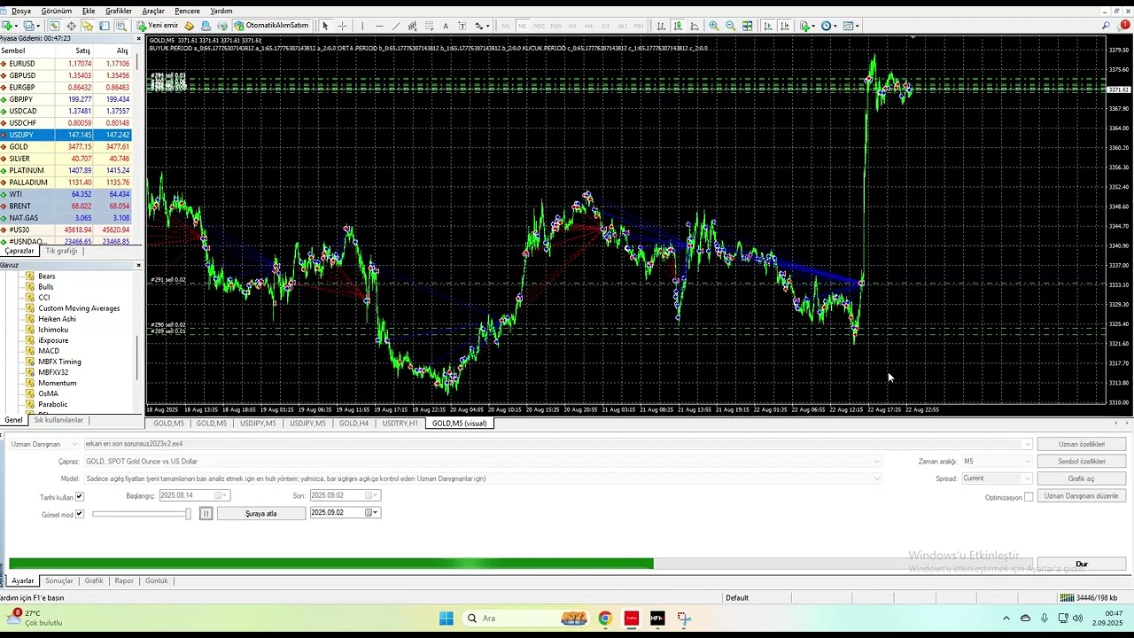This screenshot has width=1134, height=638.
Task: Pick the trendline drawing tool
Action: 396,26
